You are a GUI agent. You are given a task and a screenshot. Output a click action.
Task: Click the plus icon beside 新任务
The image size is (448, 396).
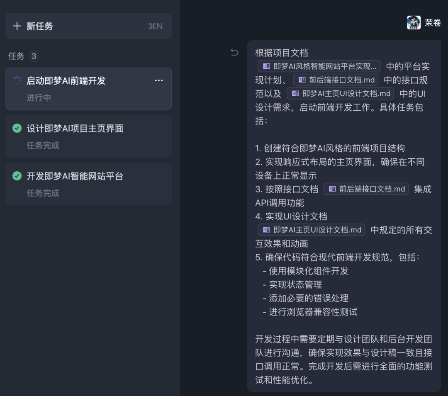point(17,26)
